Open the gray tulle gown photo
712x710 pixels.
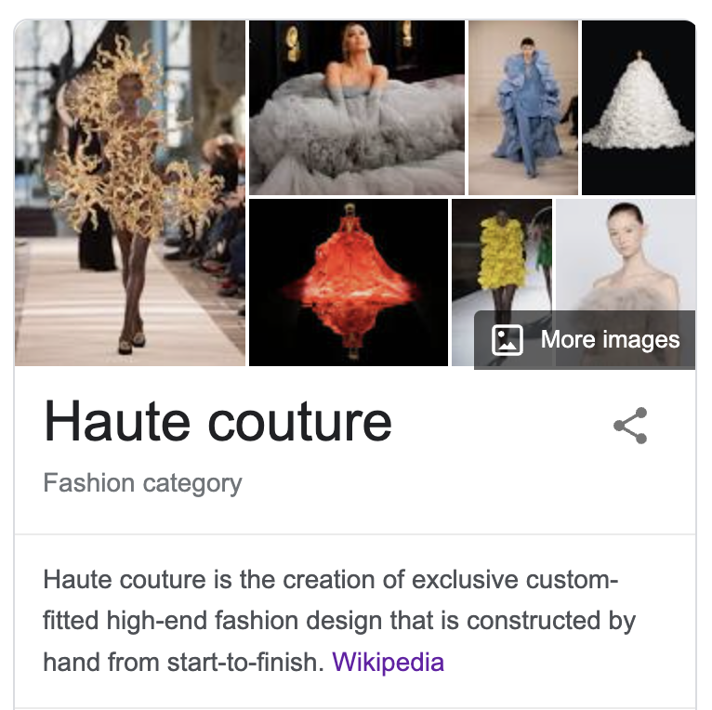pos(357,108)
